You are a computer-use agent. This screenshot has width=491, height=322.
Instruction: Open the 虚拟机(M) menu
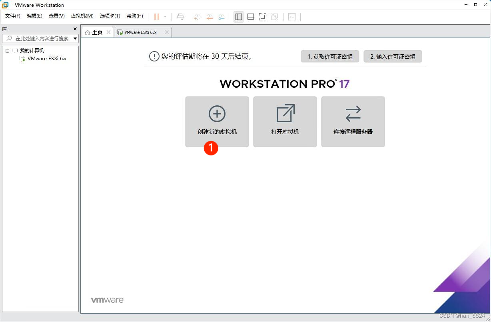(x=82, y=16)
